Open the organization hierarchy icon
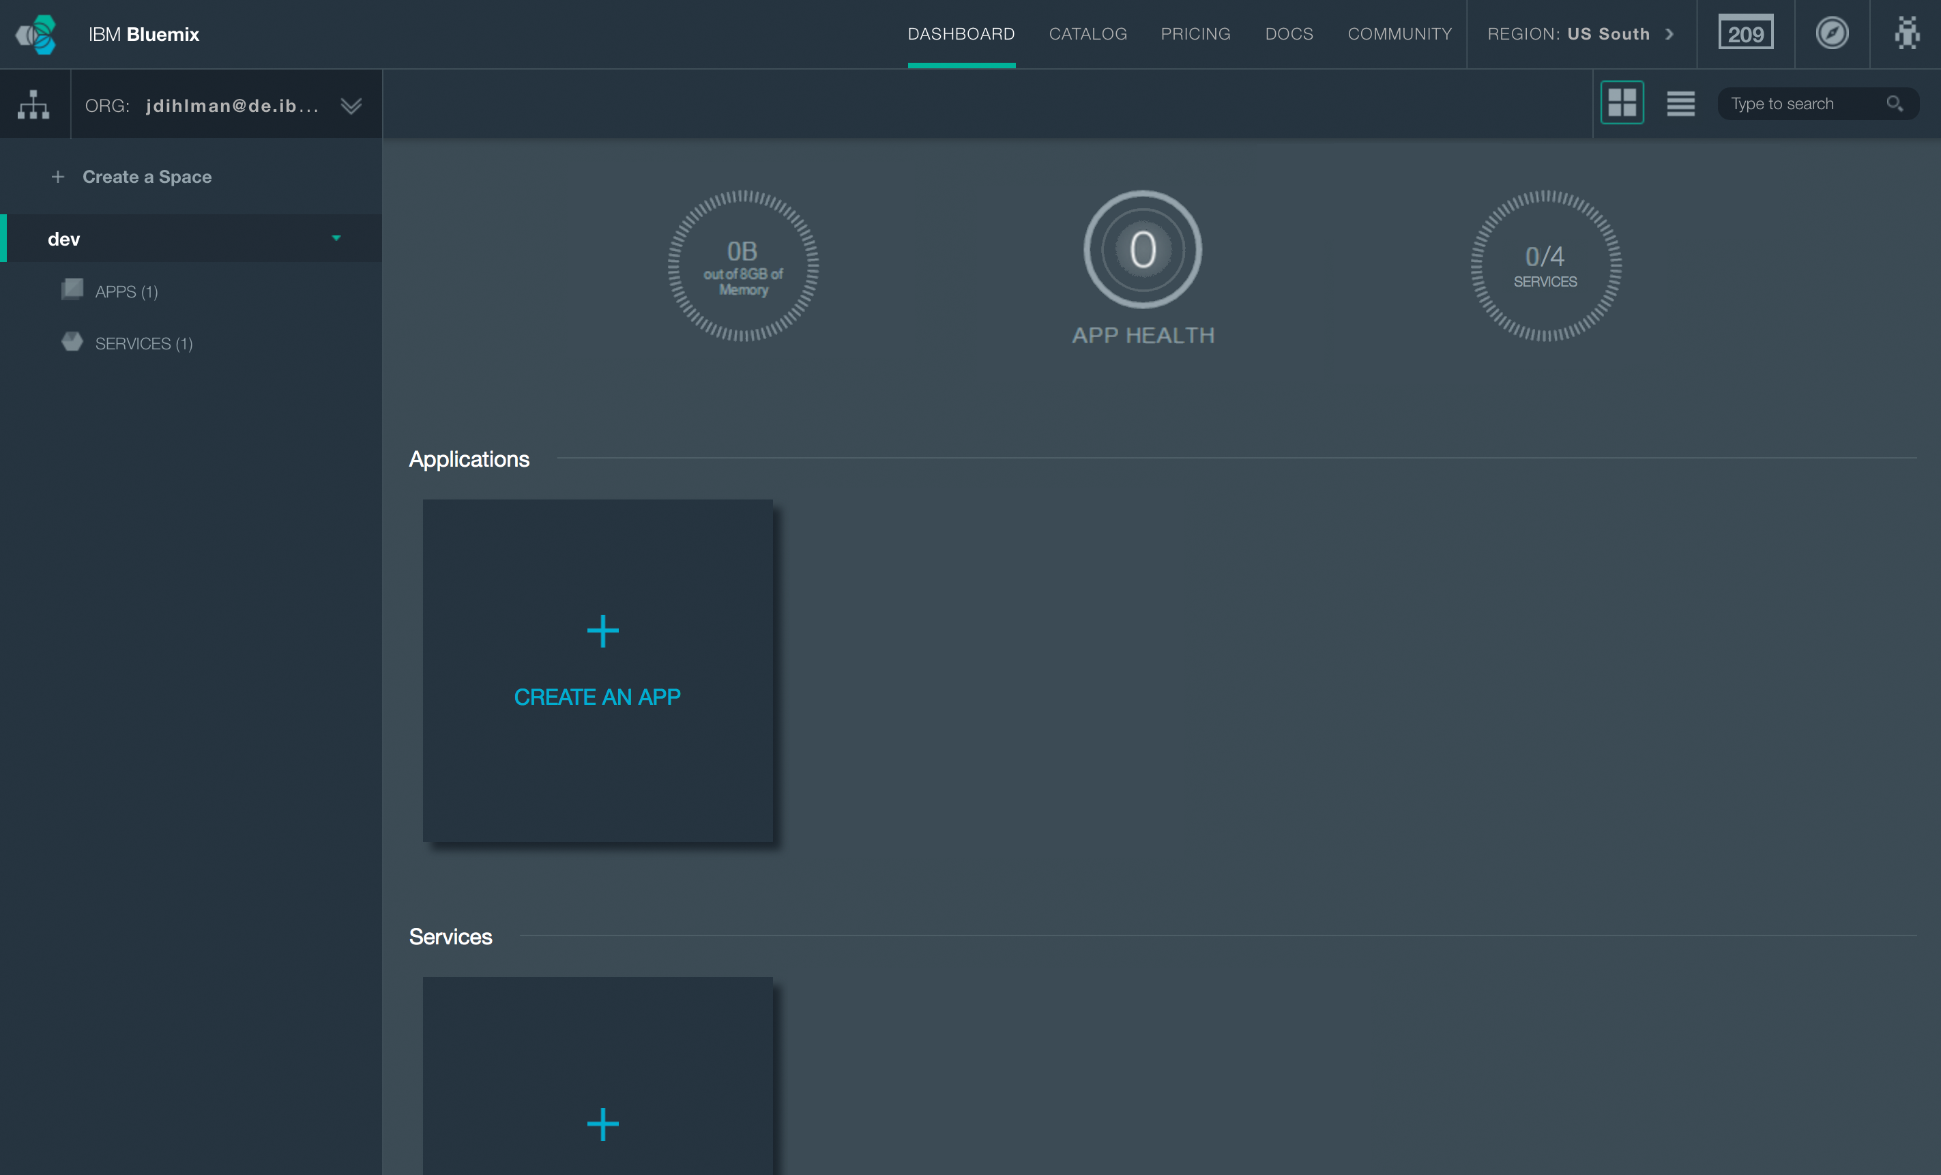 click(x=34, y=104)
